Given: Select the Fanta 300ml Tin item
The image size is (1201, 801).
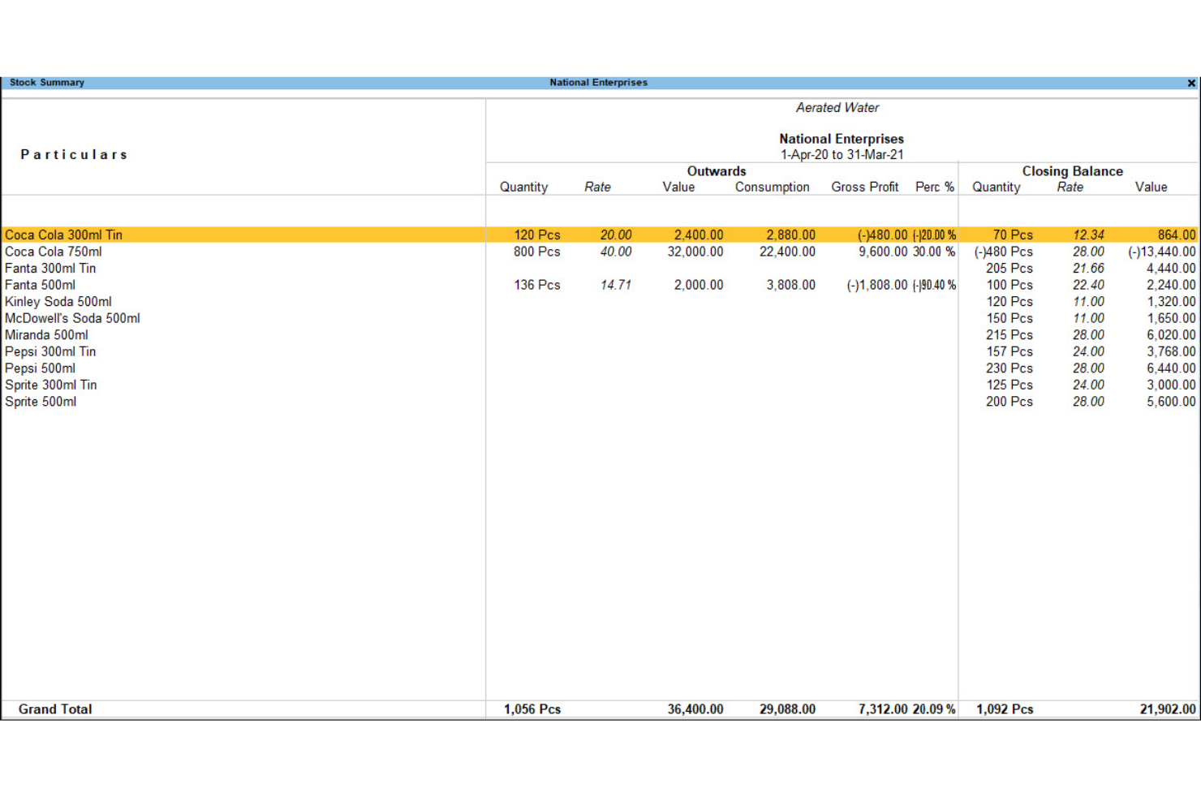Looking at the screenshot, I should point(50,268).
